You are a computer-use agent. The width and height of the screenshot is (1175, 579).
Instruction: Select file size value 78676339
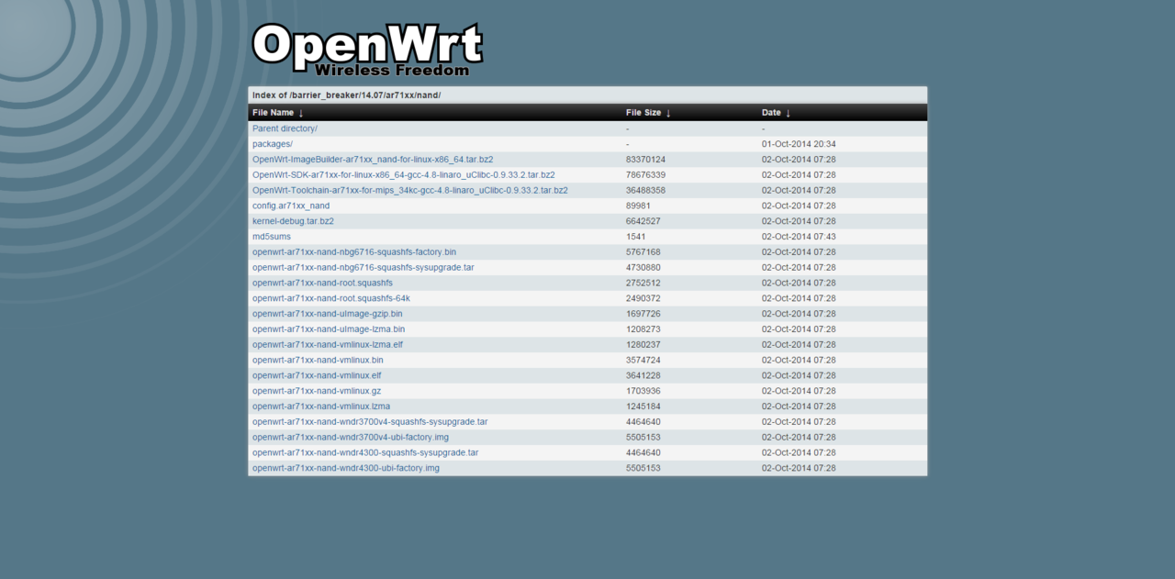(645, 175)
